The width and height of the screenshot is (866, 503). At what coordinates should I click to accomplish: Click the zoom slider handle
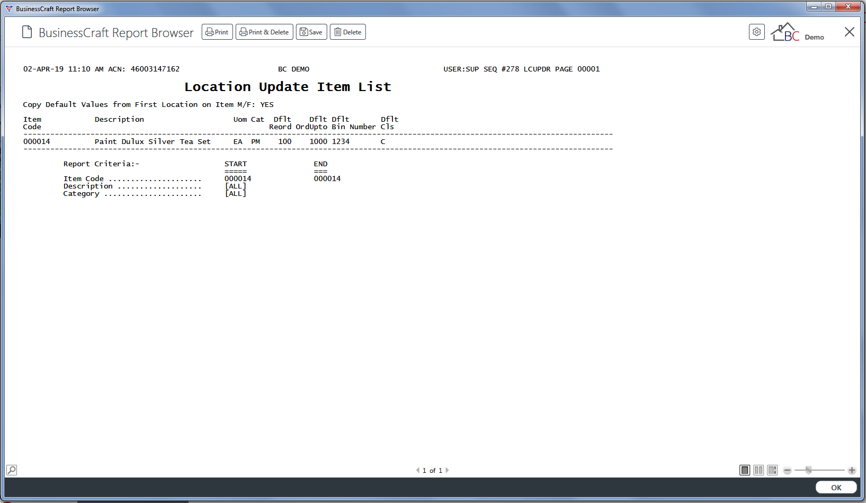[x=808, y=470]
